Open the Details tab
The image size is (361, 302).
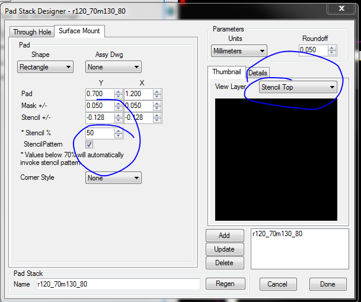[258, 73]
